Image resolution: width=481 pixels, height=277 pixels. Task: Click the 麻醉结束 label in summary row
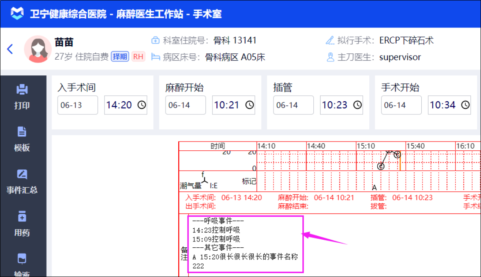293,206
